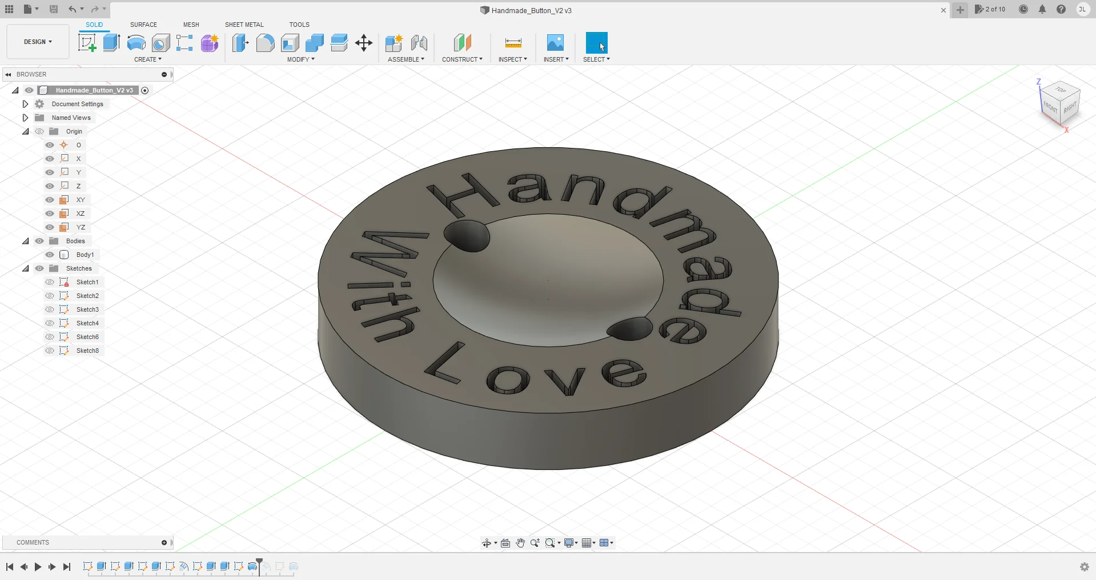Screen dimensions: 1096x580
Task: Play the timeline
Action: tap(38, 567)
